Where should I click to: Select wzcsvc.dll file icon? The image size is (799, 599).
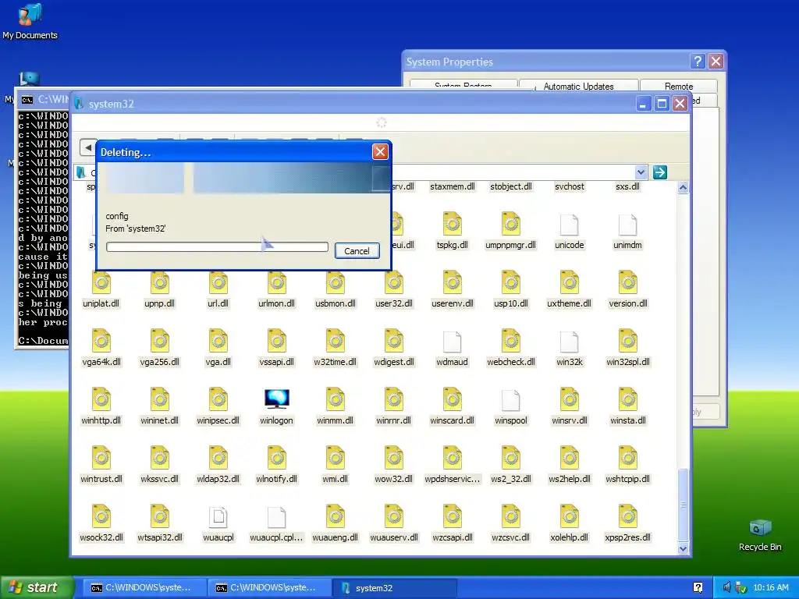[x=511, y=516]
